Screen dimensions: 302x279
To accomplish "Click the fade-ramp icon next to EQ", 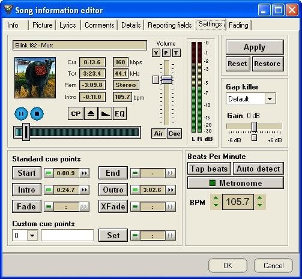I will pos(105,113).
